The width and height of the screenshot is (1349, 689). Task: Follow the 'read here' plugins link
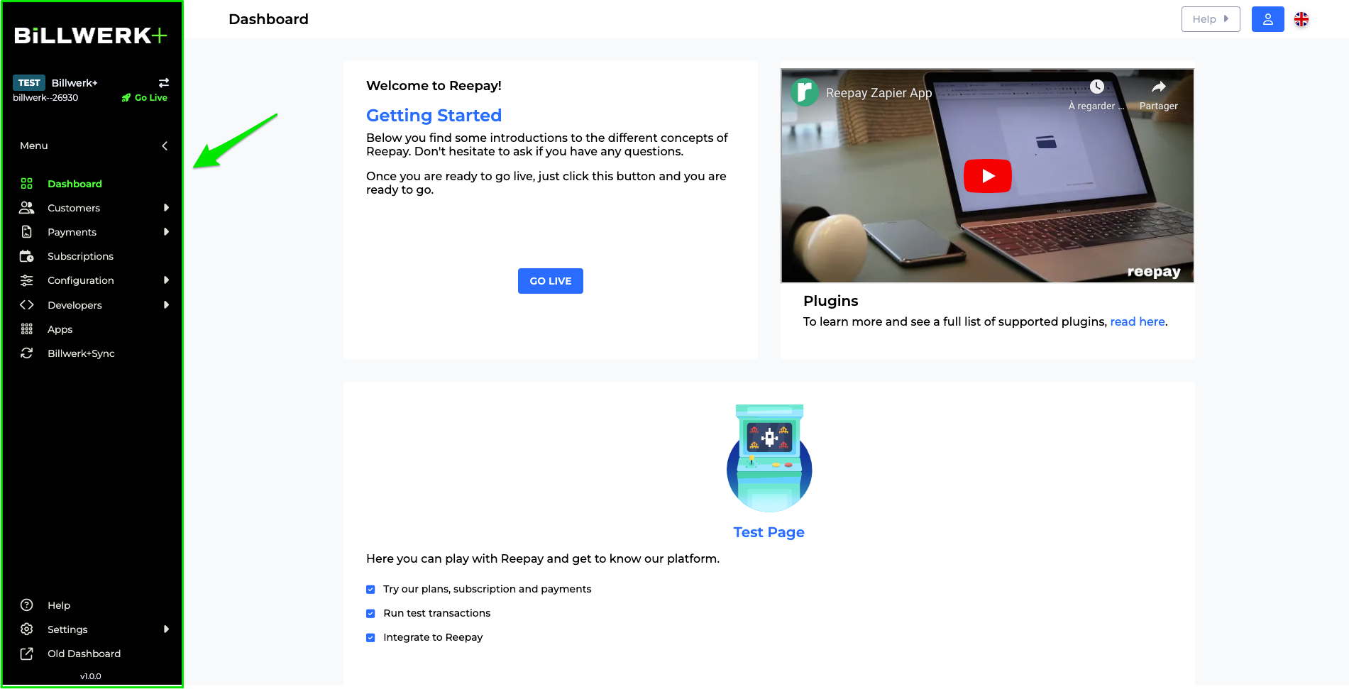(x=1138, y=321)
